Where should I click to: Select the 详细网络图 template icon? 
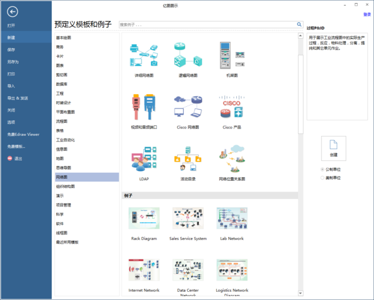144,56
